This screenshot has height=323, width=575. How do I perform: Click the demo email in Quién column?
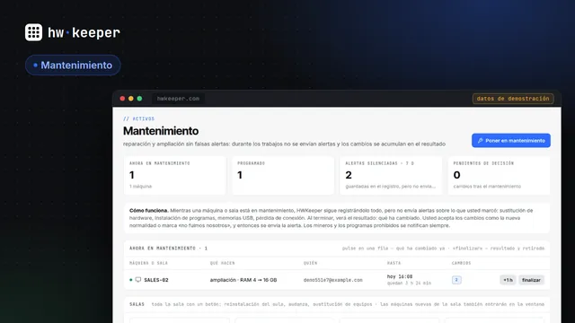coord(332,280)
